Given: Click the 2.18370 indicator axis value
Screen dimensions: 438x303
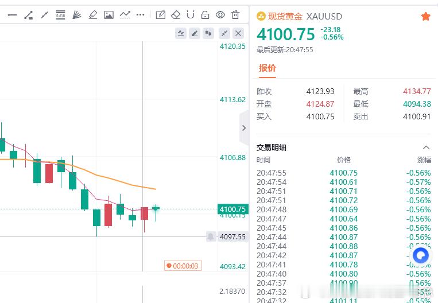Looking at the screenshot, I should (232, 292).
